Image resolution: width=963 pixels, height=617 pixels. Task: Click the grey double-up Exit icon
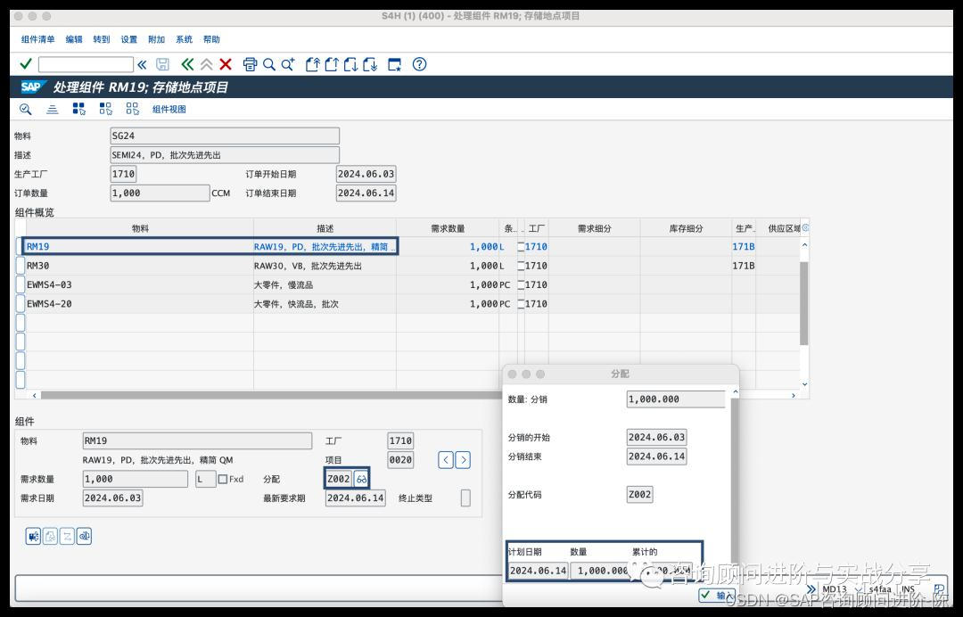(206, 64)
